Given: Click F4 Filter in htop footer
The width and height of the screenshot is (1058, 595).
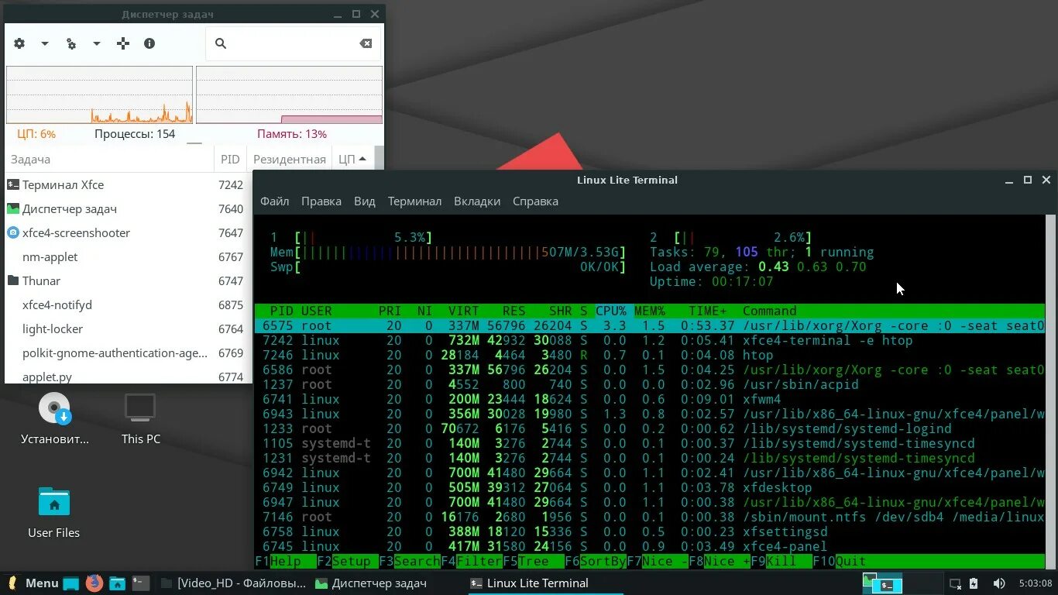Looking at the screenshot, I should 471,561.
